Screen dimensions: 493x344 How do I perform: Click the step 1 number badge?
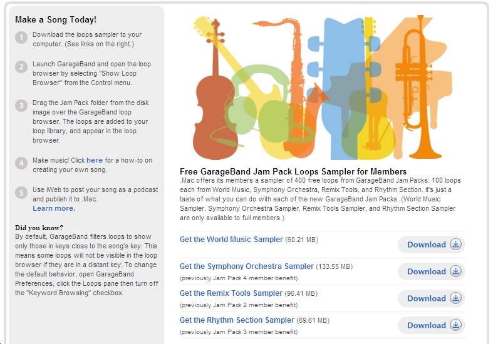[x=21, y=38]
